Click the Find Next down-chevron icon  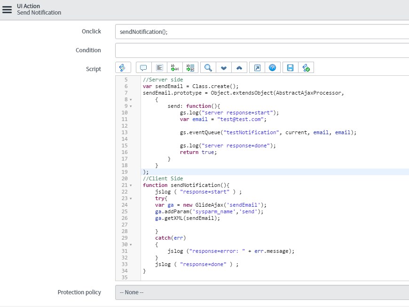[224, 68]
